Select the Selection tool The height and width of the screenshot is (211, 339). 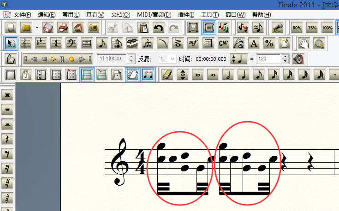pos(11,43)
